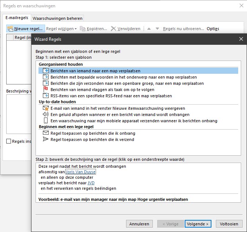This screenshot has height=232, width=247.
Task: Click folder icon beside 'Berichten van iemand naar een map'
Action: pyautogui.click(x=46, y=70)
